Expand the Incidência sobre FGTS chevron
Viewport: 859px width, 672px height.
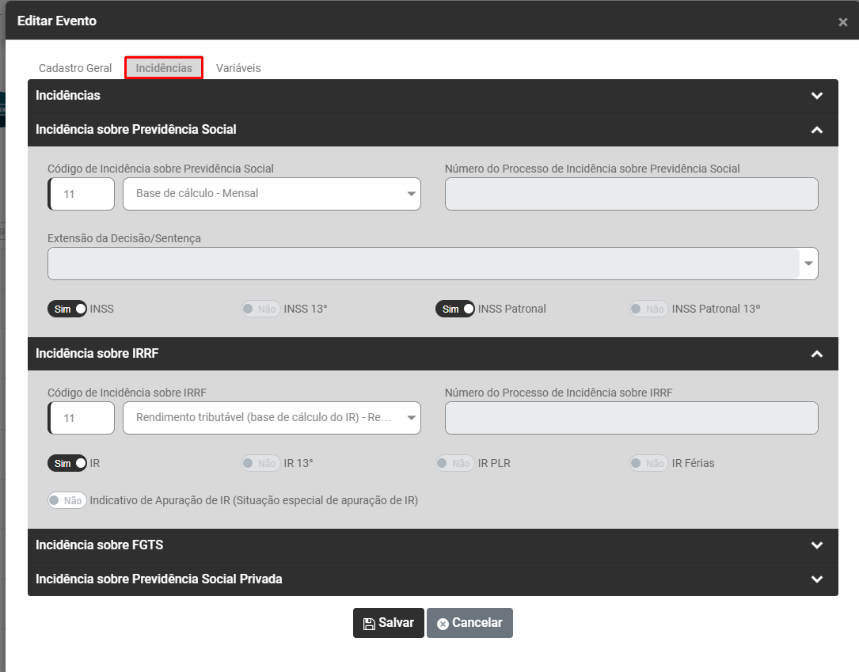[x=817, y=545]
